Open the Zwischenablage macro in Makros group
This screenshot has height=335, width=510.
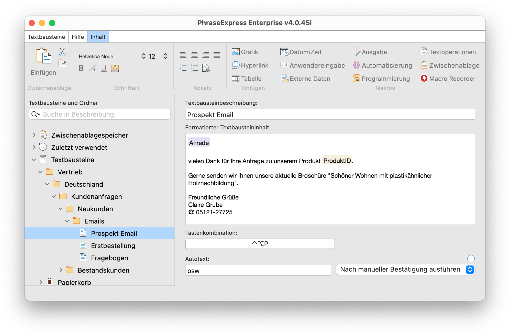[450, 65]
